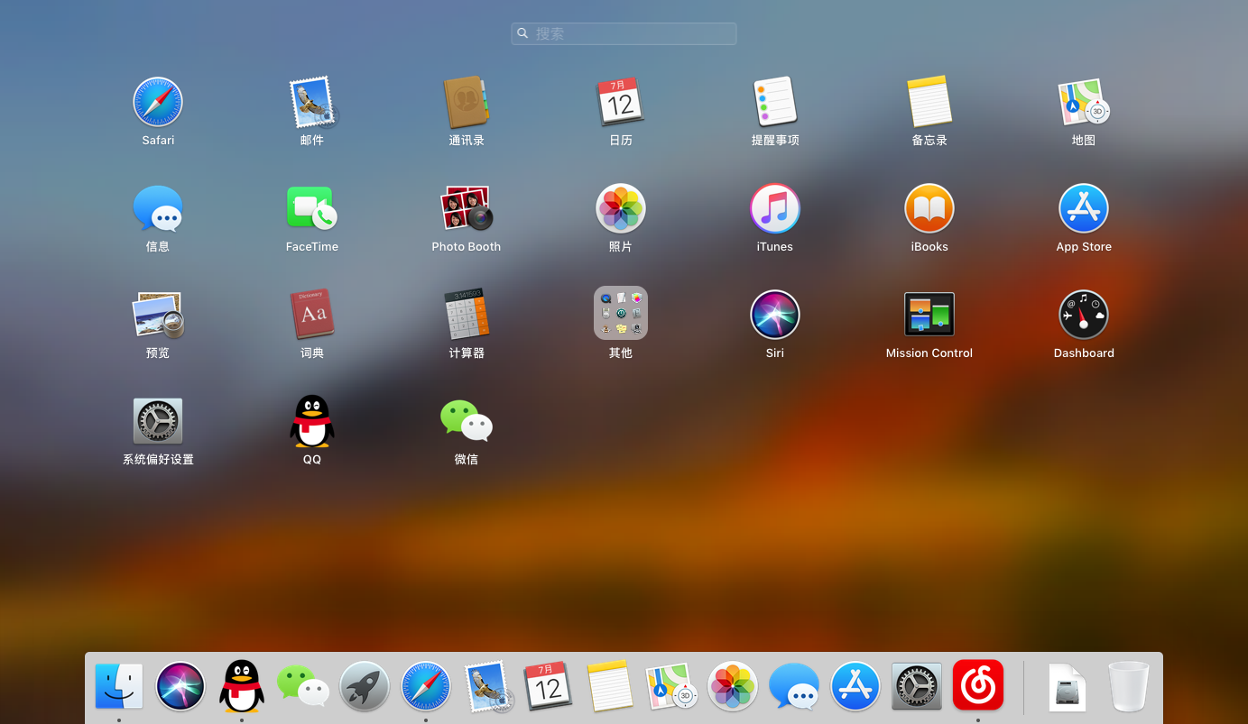1248x724 pixels.
Task: Click the Launchpad rocket icon in Dock
Action: [x=365, y=687]
